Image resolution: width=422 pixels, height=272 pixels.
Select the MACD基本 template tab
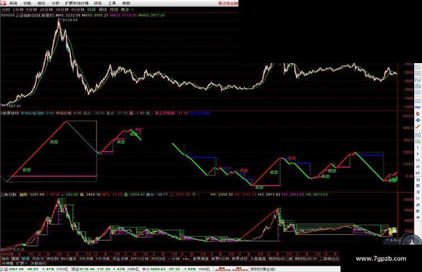click(x=68, y=259)
